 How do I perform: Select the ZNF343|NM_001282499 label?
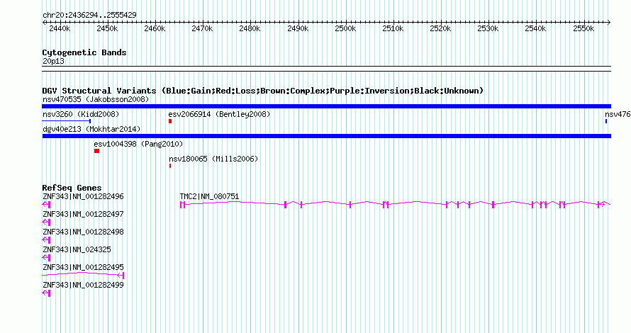(x=83, y=285)
